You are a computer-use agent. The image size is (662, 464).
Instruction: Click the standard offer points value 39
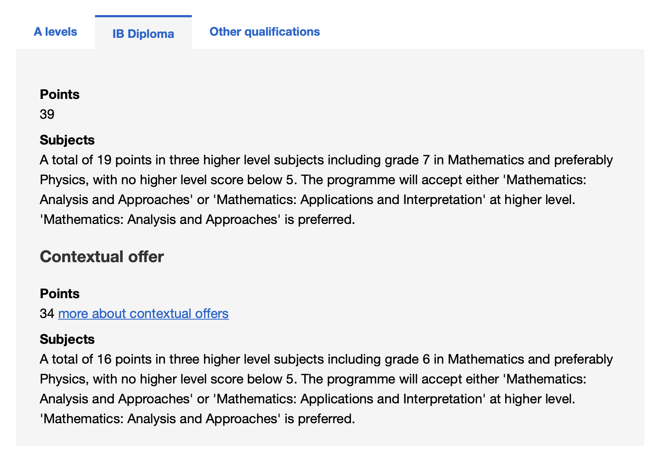click(x=47, y=114)
